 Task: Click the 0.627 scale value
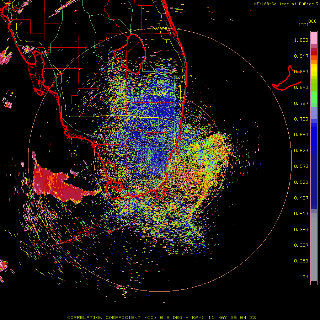pos(301,151)
